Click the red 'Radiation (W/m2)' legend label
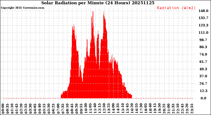Image resolution: width=211 pixels, height=115 pixels. tap(176, 8)
